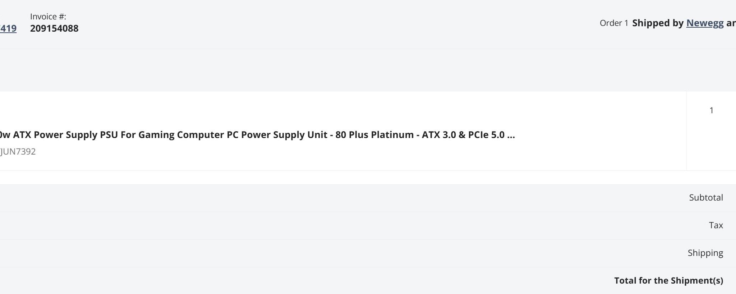Screen dimensions: 736x294
Task: Click the Shipping label
Action: [x=705, y=253]
